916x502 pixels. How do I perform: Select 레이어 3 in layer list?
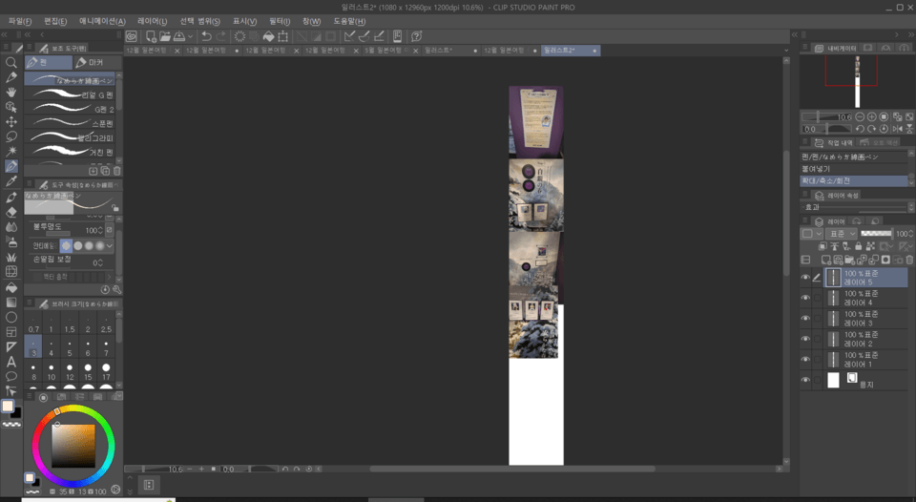(865, 319)
